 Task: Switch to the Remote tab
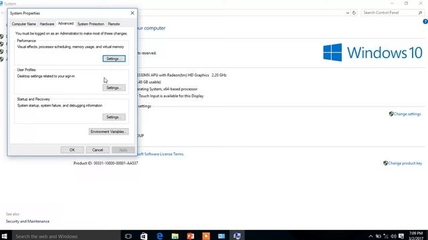pos(114,24)
